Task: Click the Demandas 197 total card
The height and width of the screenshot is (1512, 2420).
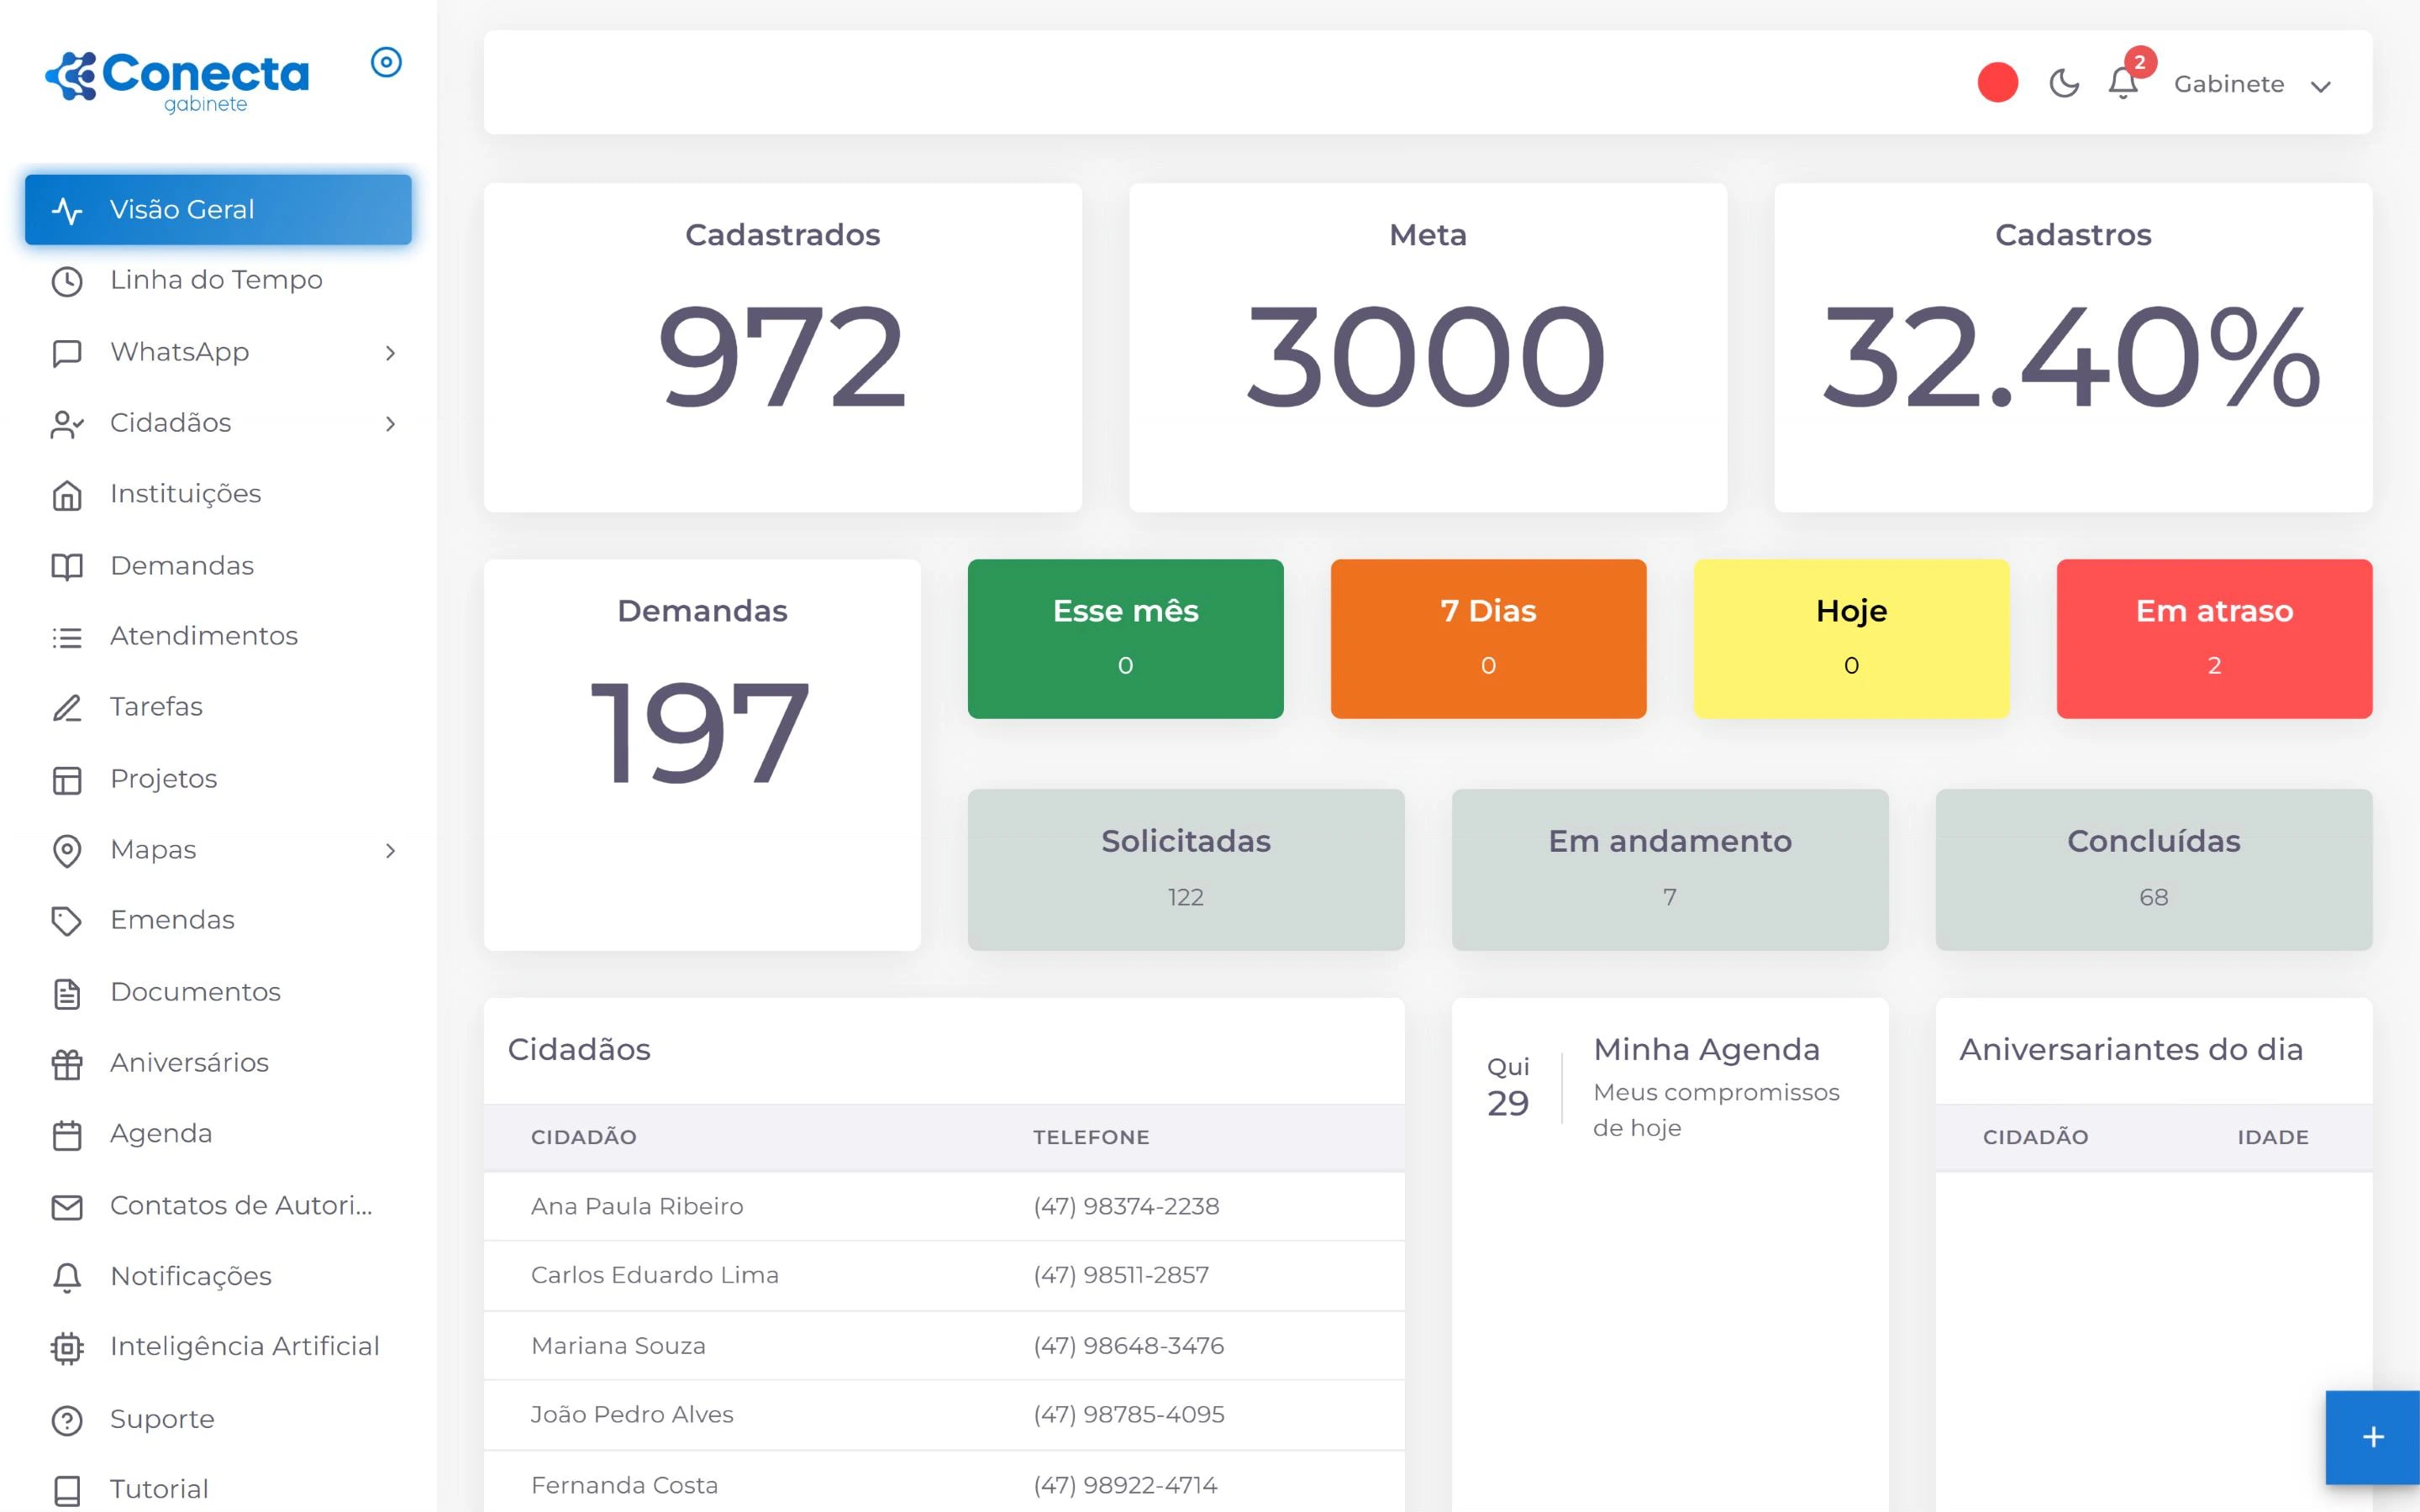Action: [702, 754]
